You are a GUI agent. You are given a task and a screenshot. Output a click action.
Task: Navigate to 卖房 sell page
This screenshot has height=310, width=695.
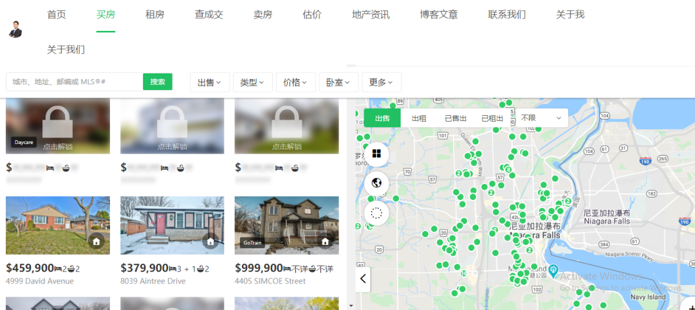pos(263,15)
